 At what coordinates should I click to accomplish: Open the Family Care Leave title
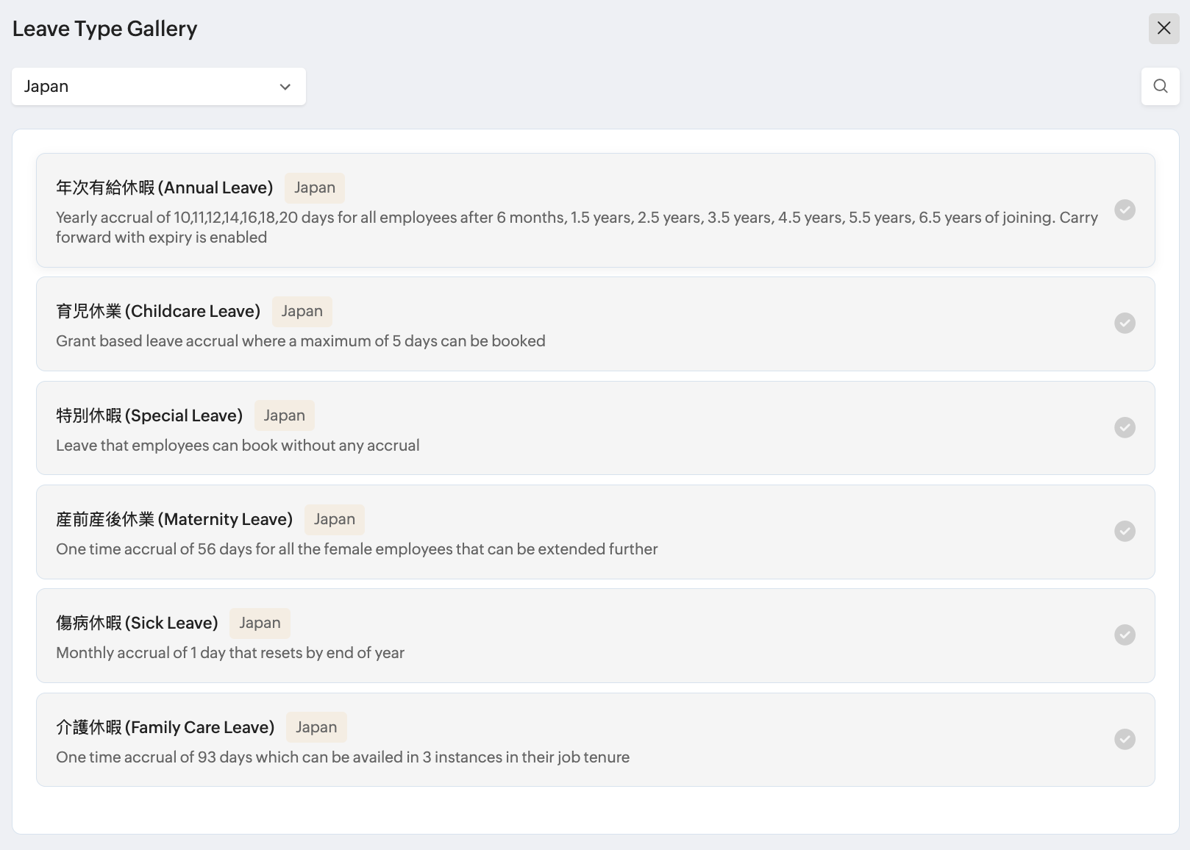(165, 728)
